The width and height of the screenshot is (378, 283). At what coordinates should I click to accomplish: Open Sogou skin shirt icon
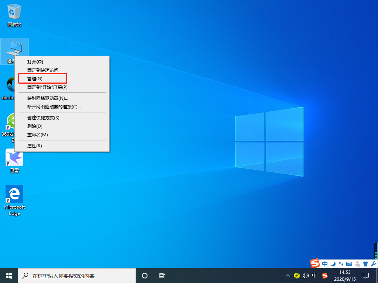click(x=365, y=264)
